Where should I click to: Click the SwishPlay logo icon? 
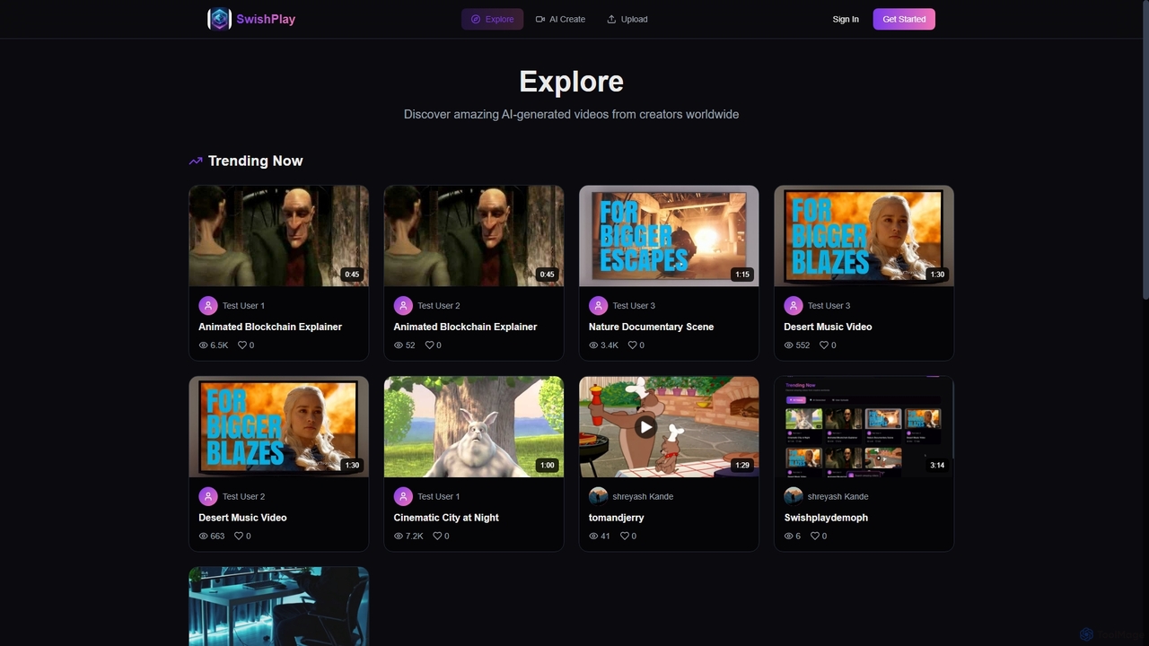pos(219,19)
